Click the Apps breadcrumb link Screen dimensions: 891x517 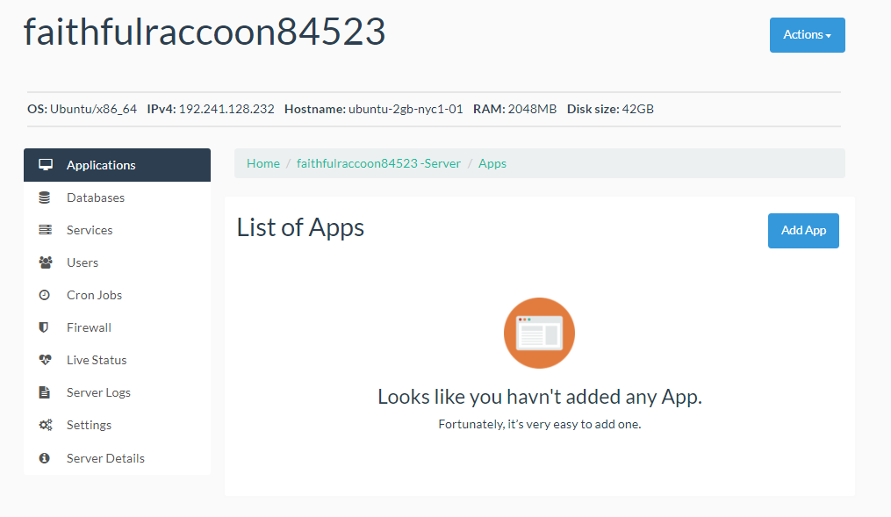pyautogui.click(x=492, y=163)
